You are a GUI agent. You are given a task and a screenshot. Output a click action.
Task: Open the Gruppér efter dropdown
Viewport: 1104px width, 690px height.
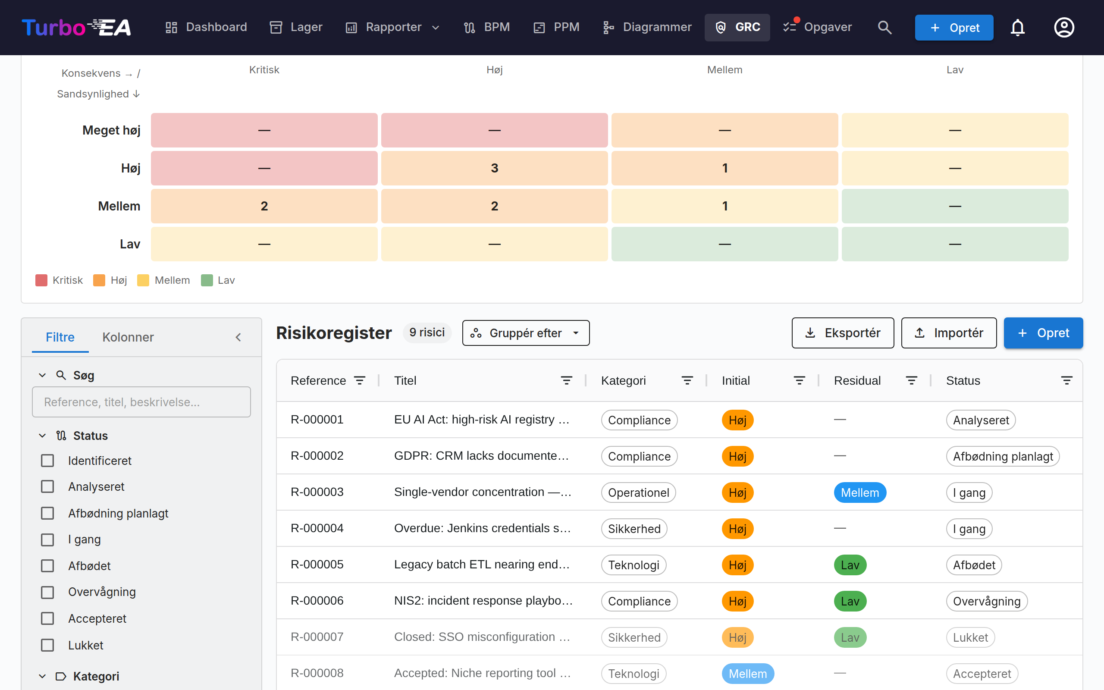(526, 333)
